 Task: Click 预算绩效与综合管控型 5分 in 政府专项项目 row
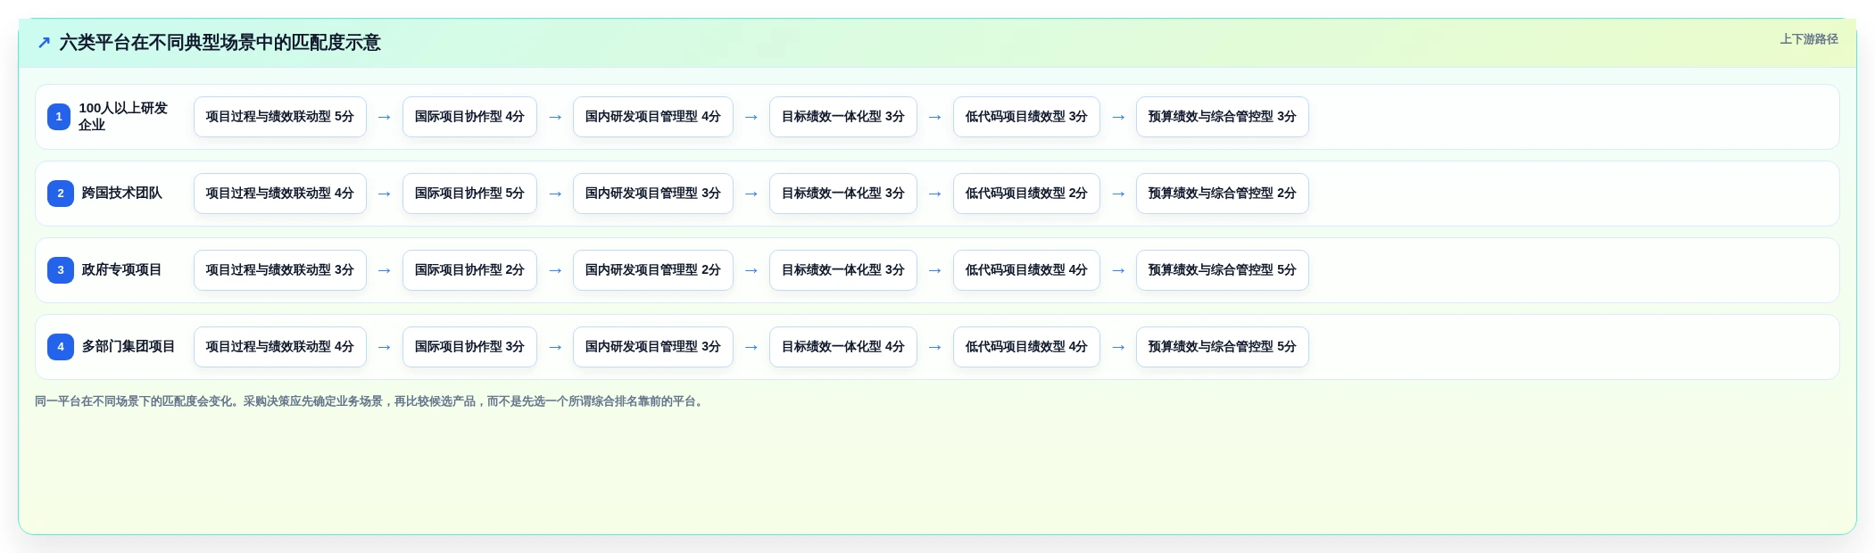coord(1223,270)
